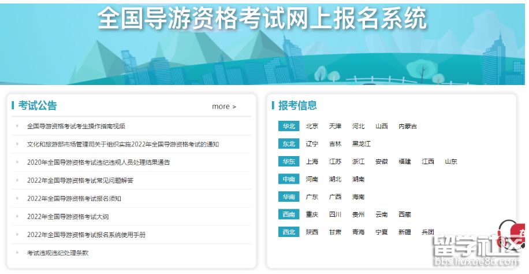Choose 北京 in the registration info
Viewport: 529px width, 274px height.
pos(312,126)
